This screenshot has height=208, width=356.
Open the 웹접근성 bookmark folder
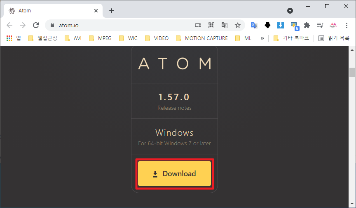tap(42, 38)
